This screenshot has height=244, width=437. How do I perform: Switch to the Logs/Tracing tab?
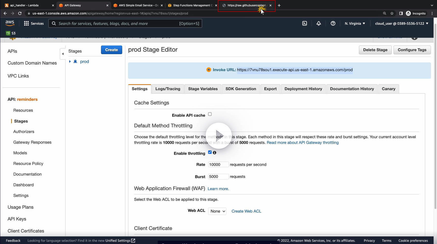(x=168, y=89)
